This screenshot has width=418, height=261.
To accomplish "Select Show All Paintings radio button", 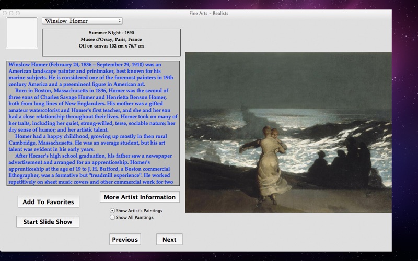I will (112, 217).
